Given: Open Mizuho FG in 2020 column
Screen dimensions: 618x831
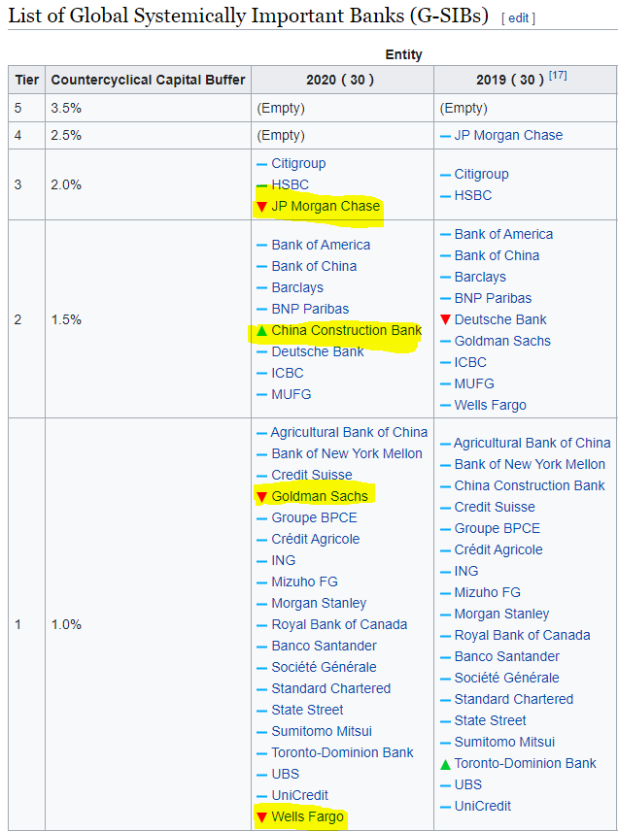Looking at the screenshot, I should click(x=304, y=582).
